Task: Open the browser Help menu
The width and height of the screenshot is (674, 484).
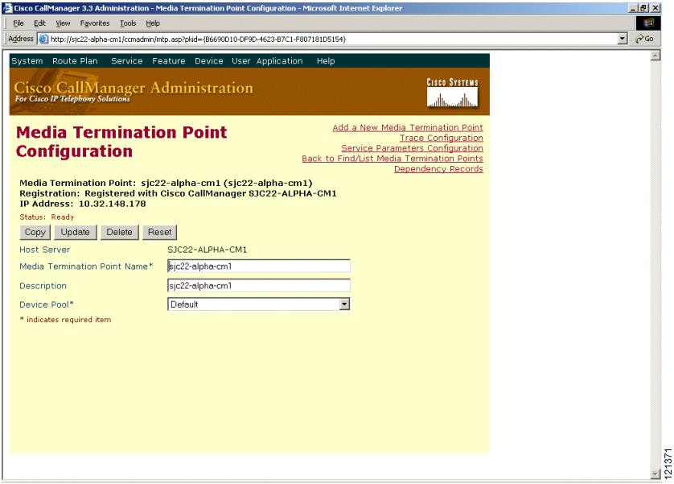Action: 153,23
